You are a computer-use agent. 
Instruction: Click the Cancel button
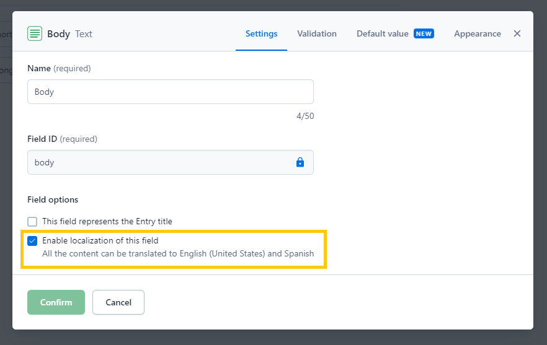click(118, 302)
